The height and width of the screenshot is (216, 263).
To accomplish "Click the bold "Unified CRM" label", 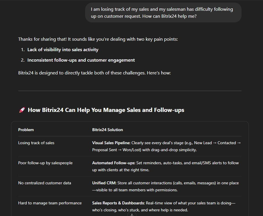I will 104,183.
